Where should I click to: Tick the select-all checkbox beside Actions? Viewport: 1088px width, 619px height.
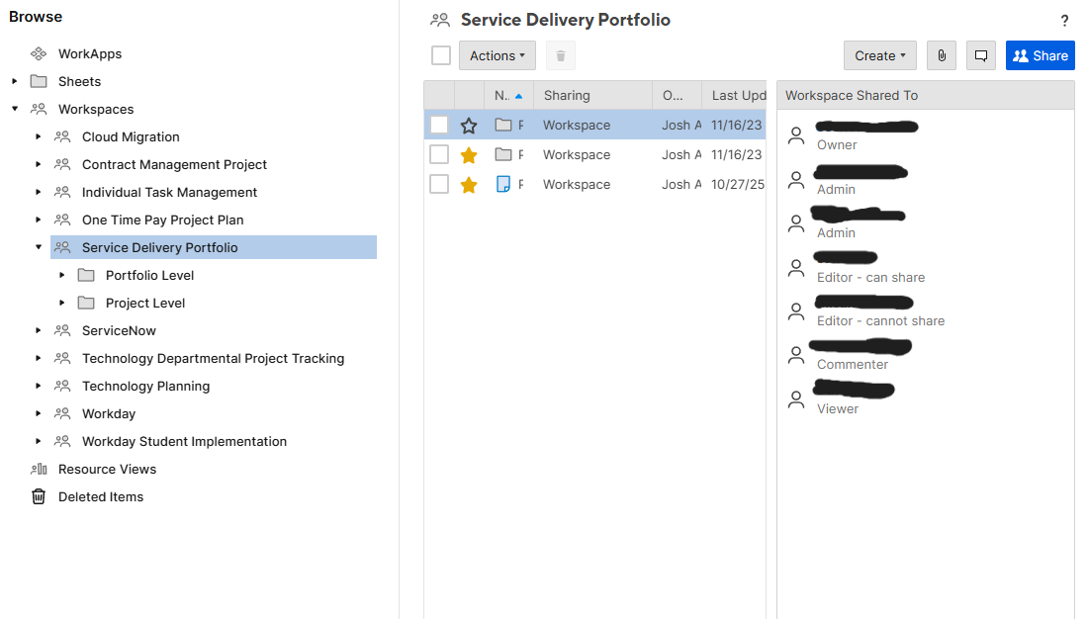[x=441, y=55]
